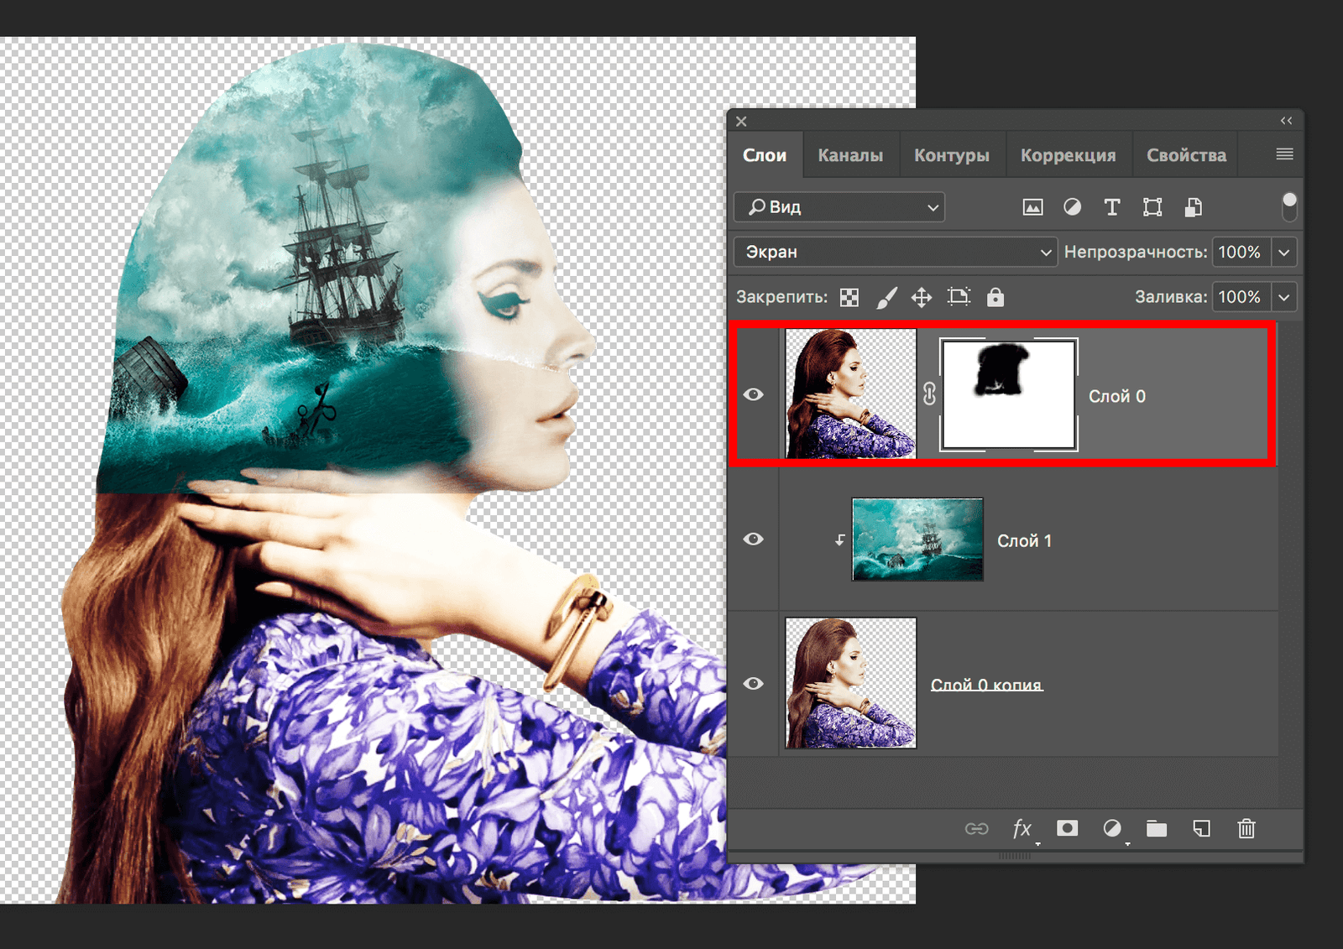The height and width of the screenshot is (949, 1343).
Task: Expand the Непрозрачность opacity slider arrow
Action: tap(1284, 252)
